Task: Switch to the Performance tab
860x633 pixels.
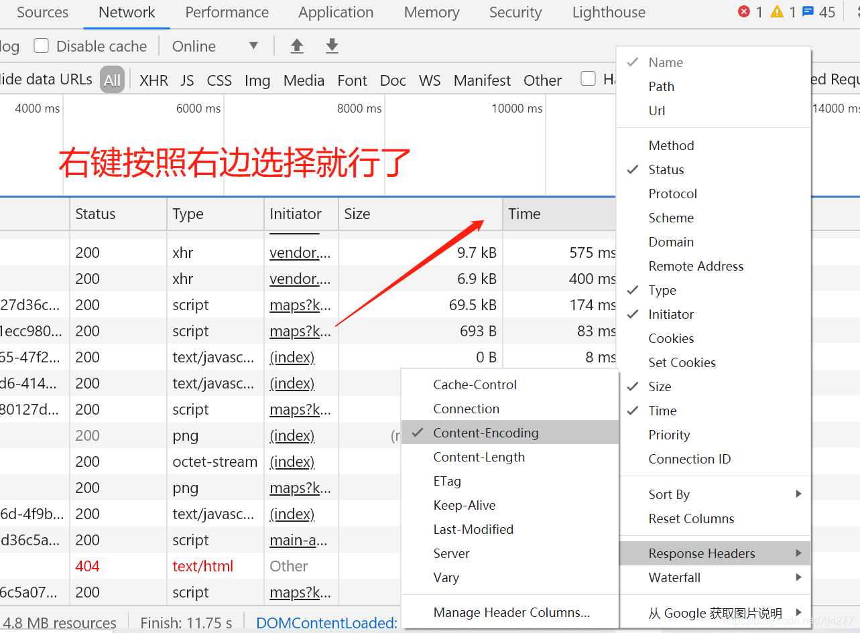Action: 227,12
